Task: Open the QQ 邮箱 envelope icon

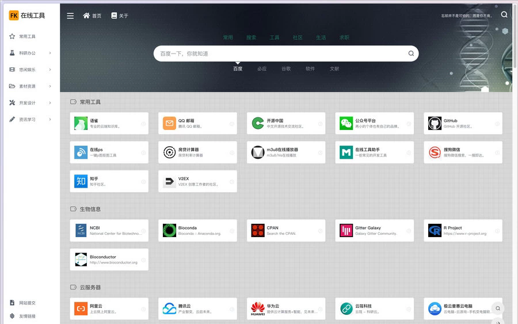Action: (x=169, y=123)
